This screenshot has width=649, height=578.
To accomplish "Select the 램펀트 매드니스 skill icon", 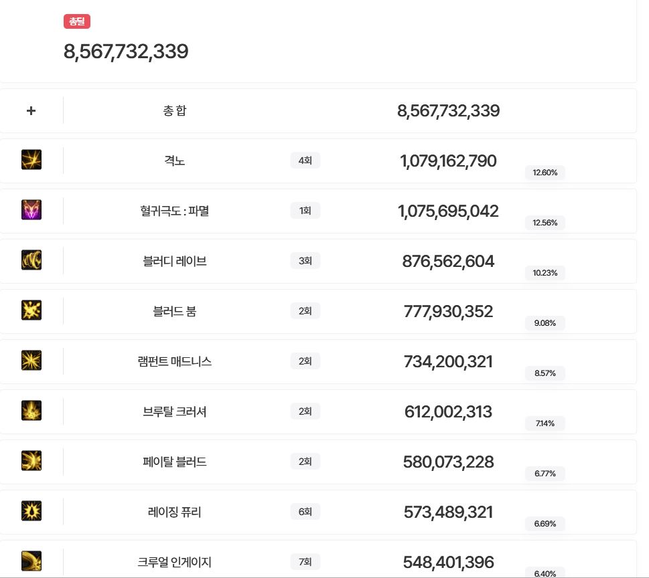I will tap(31, 361).
